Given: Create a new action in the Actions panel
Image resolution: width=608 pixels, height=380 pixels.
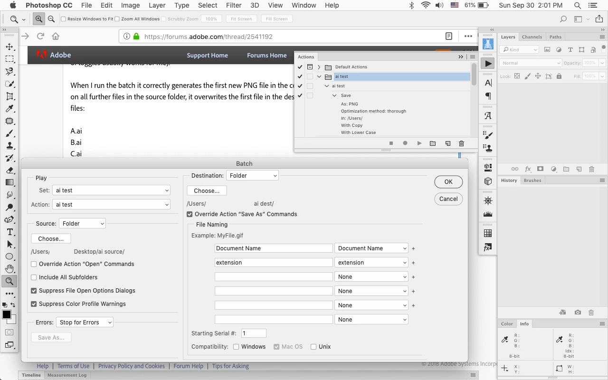Looking at the screenshot, I should pos(447,143).
